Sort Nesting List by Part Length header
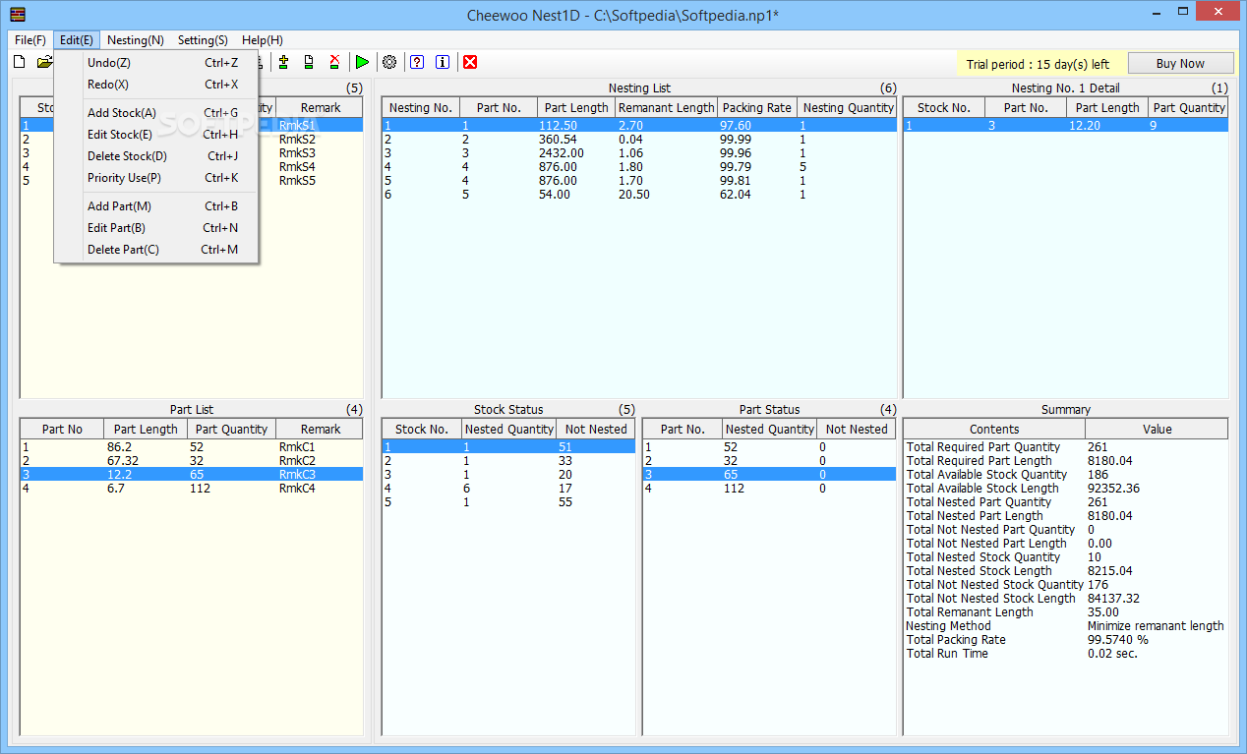This screenshot has width=1247, height=754. tap(576, 108)
